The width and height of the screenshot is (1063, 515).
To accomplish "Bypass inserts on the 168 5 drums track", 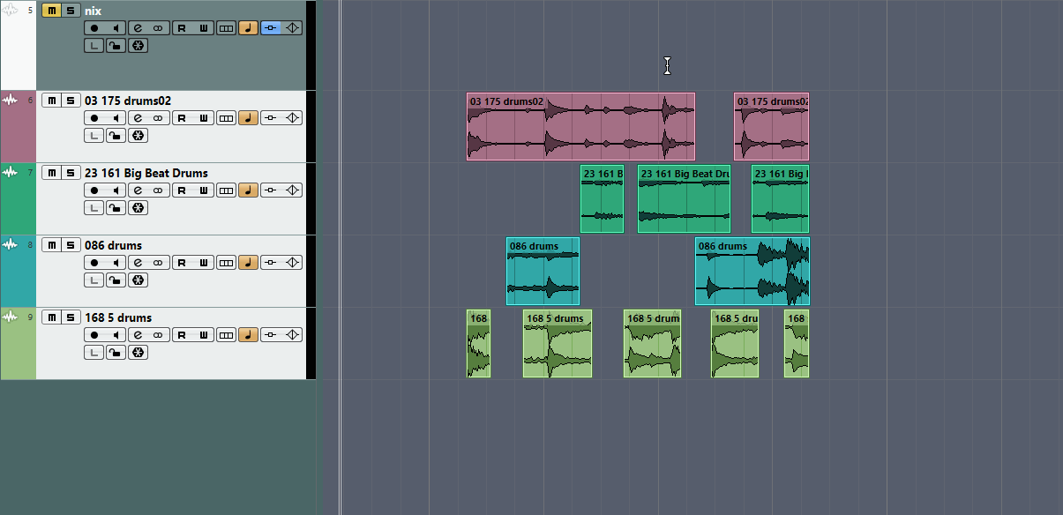I will [271, 334].
